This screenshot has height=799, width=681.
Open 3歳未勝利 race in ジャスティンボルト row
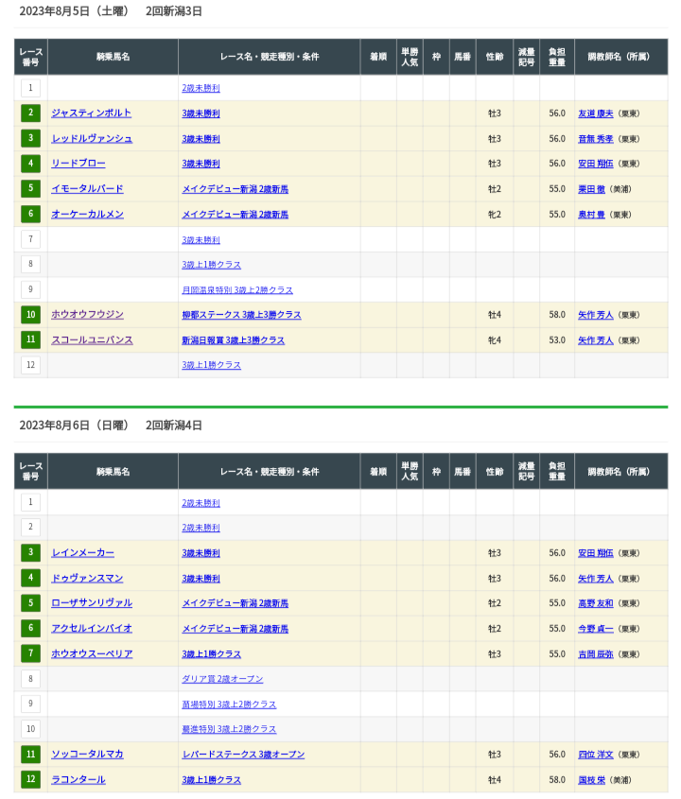tap(201, 113)
